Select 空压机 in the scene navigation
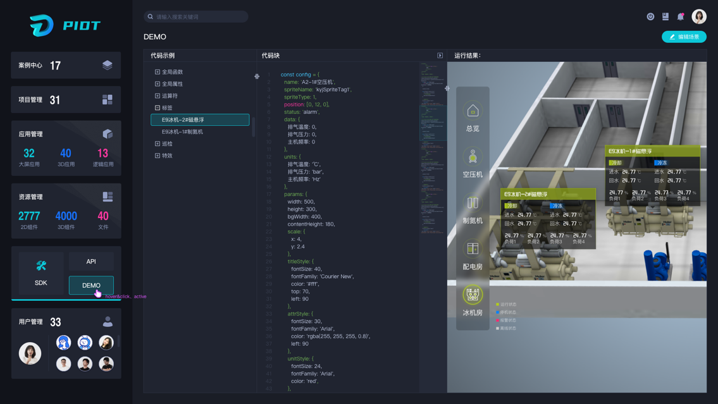This screenshot has height=404, width=718. pos(473,163)
